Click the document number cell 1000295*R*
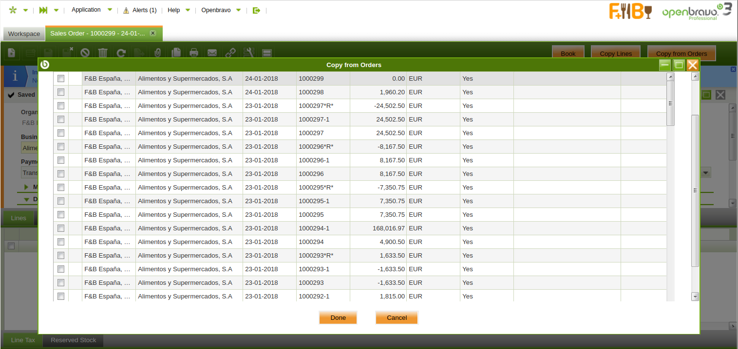 323,187
